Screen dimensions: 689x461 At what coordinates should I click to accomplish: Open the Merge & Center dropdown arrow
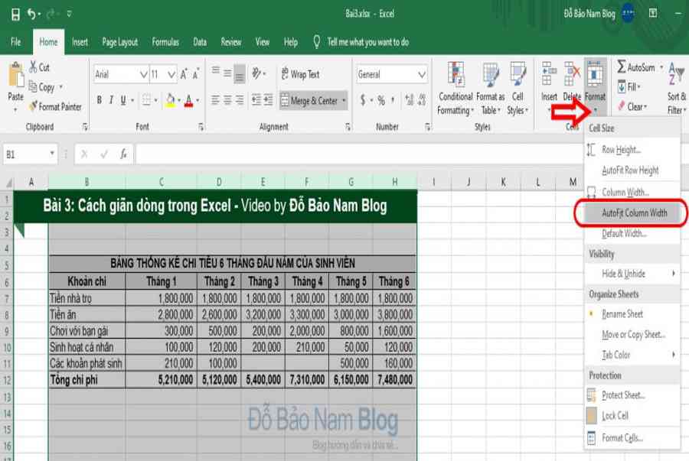[x=344, y=101]
